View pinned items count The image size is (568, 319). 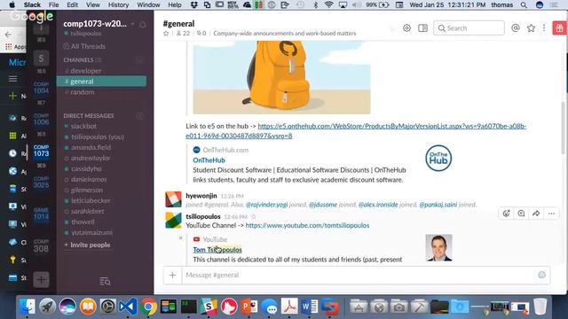pos(201,34)
